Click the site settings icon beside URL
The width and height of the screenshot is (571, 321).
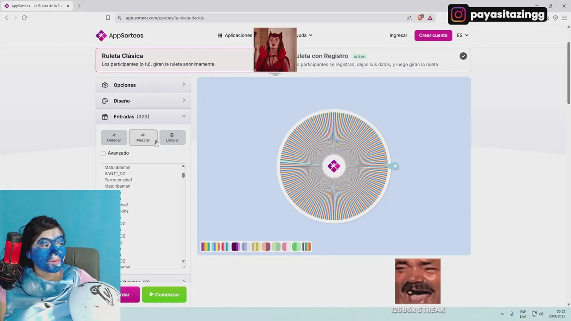point(119,18)
